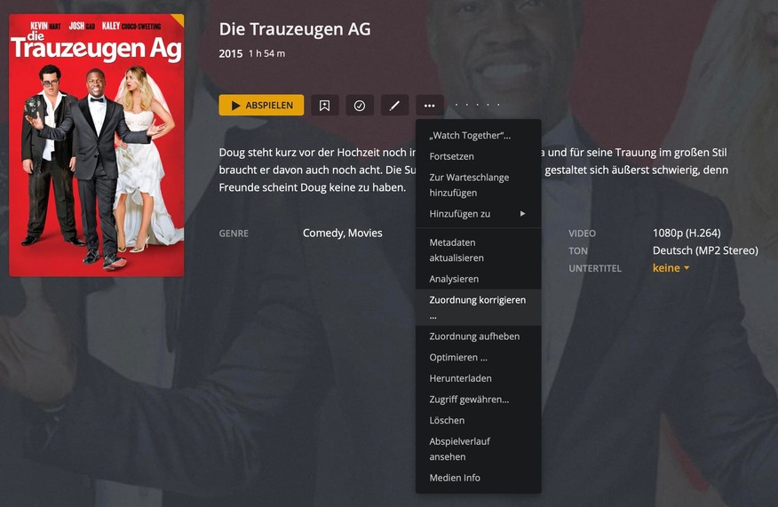This screenshot has height=507, width=778.
Task: Play the movie with ABSPIELEN button
Action: [x=261, y=105]
